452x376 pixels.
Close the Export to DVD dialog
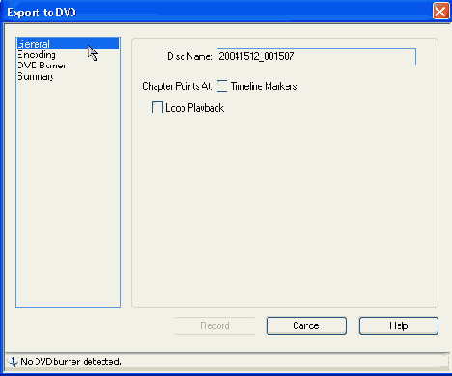[x=440, y=12]
